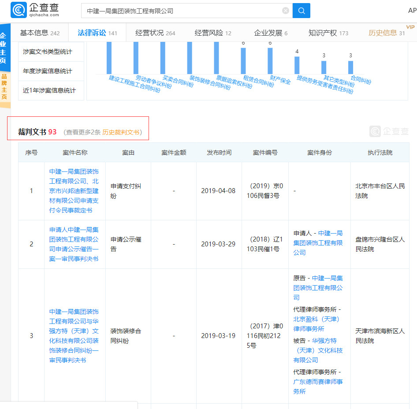Open the 企业发展 tab
Screen dimensions: 417x409
pyautogui.click(x=271, y=33)
